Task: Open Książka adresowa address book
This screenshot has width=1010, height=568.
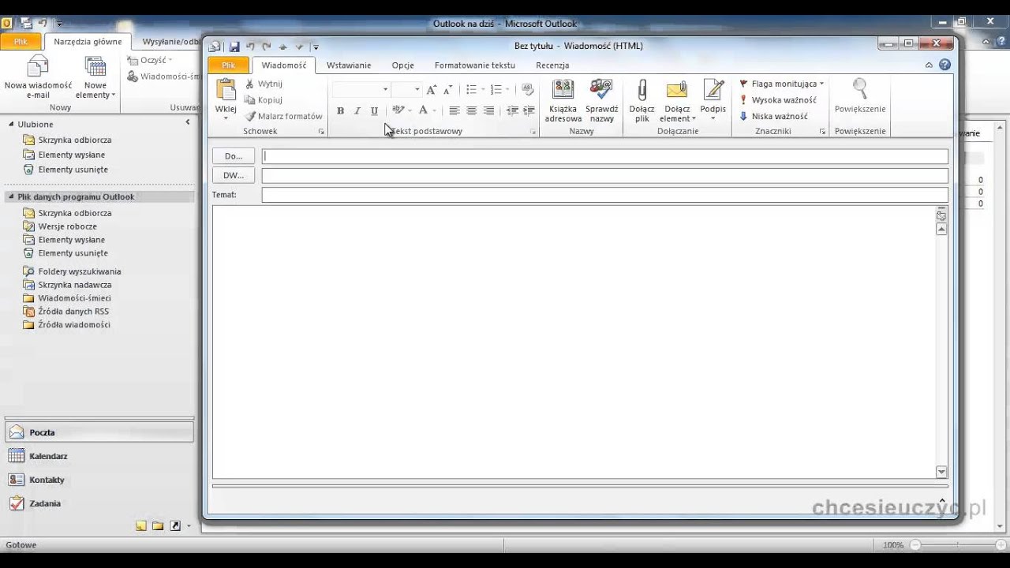Action: (563, 100)
